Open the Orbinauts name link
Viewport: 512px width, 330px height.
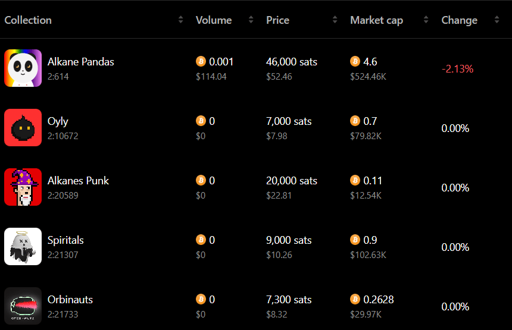click(70, 299)
